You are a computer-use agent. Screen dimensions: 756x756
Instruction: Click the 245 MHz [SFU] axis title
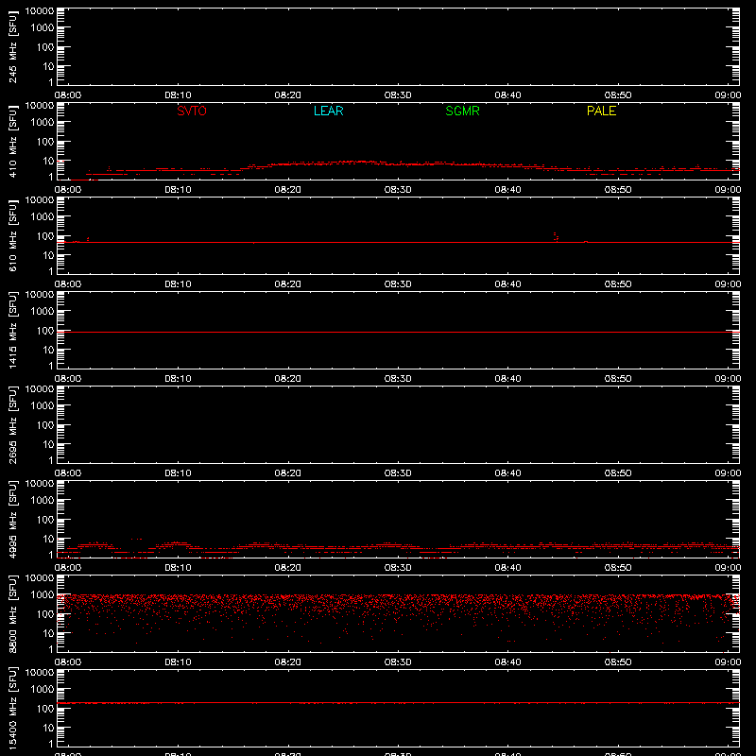(12, 46)
